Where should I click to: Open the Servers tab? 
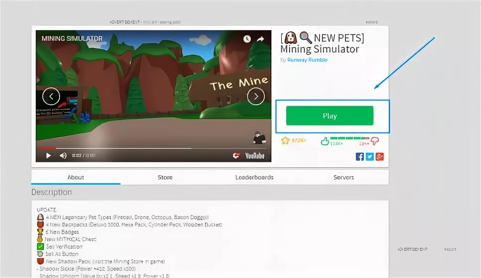coord(343,177)
